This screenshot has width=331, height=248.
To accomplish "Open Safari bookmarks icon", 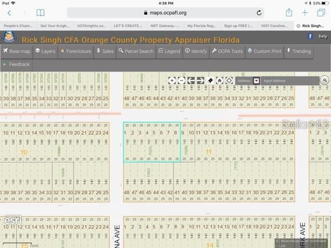I will (40, 12).
